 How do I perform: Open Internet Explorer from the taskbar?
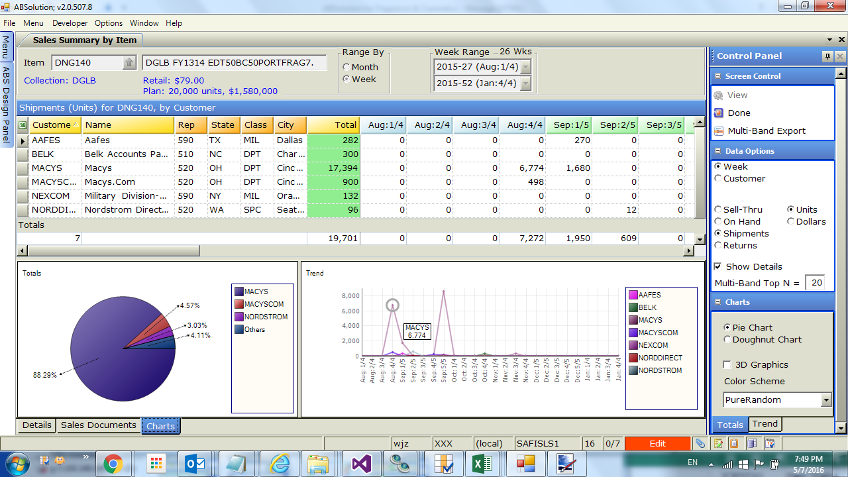[x=280, y=464]
